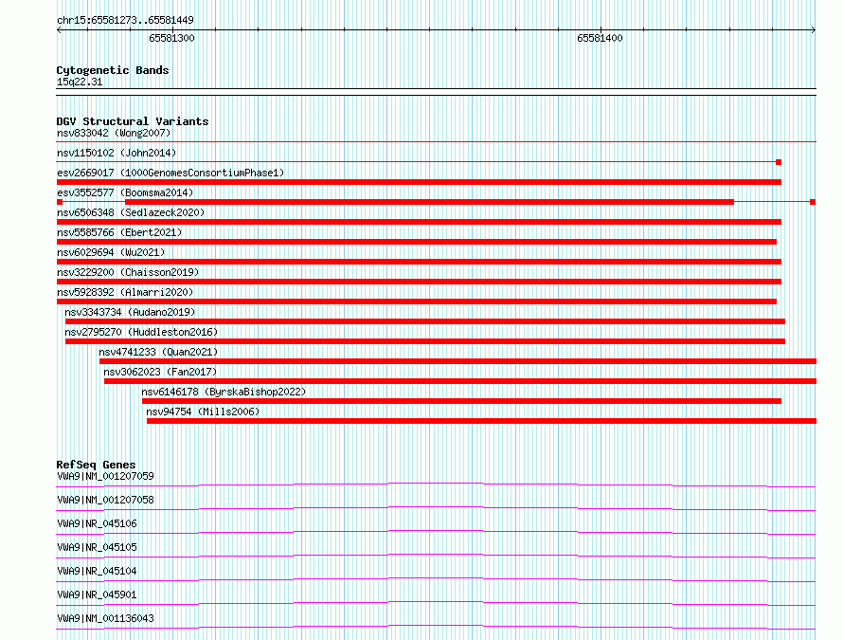Open variant nsv5928392 (Almarri2020) label
Viewport: 843px width, 640px height.
click(x=125, y=292)
